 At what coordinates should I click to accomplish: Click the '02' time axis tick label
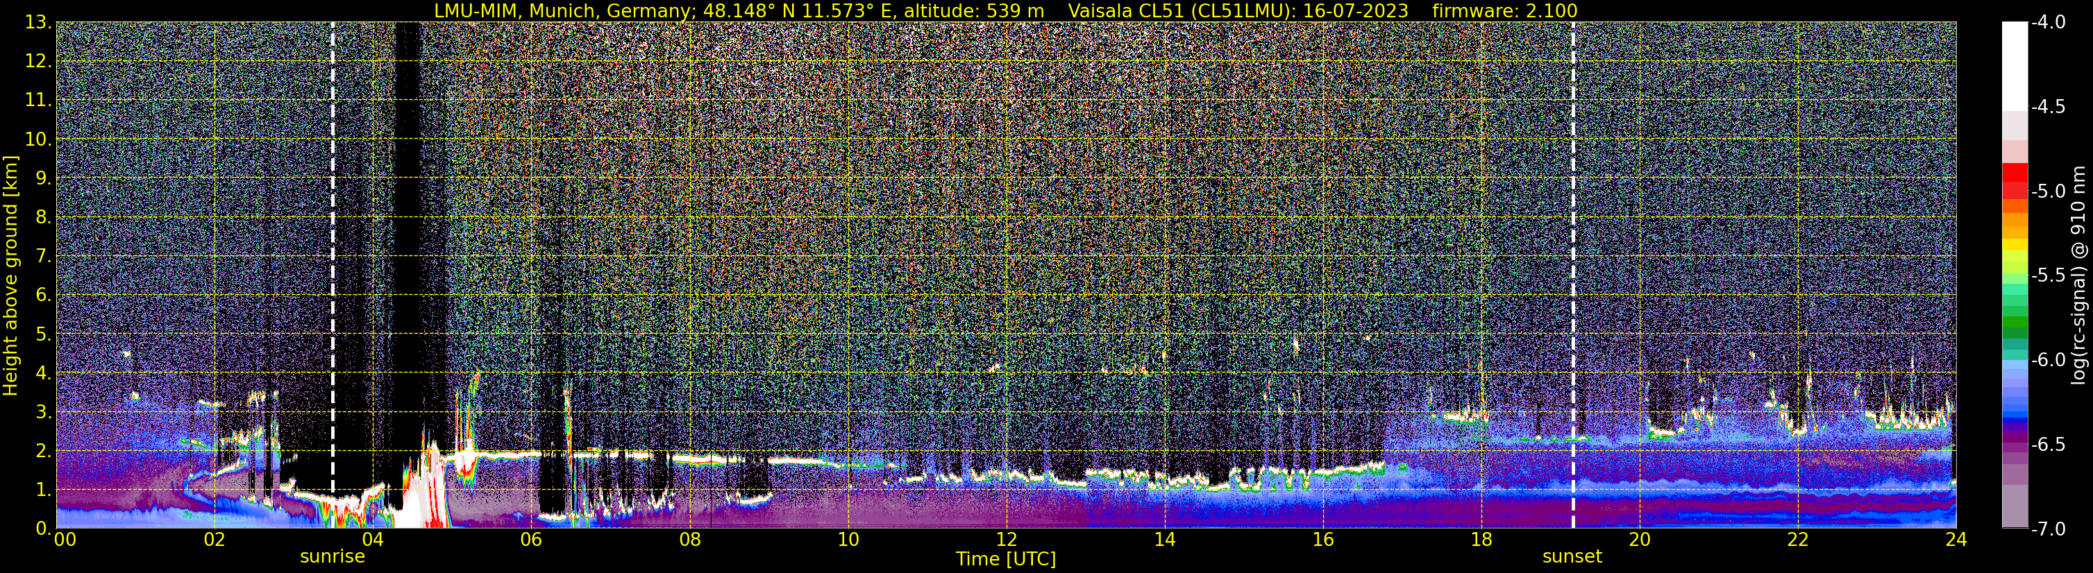coord(215,540)
